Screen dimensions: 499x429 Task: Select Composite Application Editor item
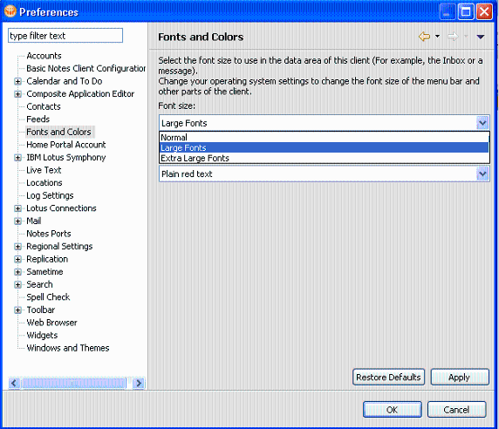80,94
